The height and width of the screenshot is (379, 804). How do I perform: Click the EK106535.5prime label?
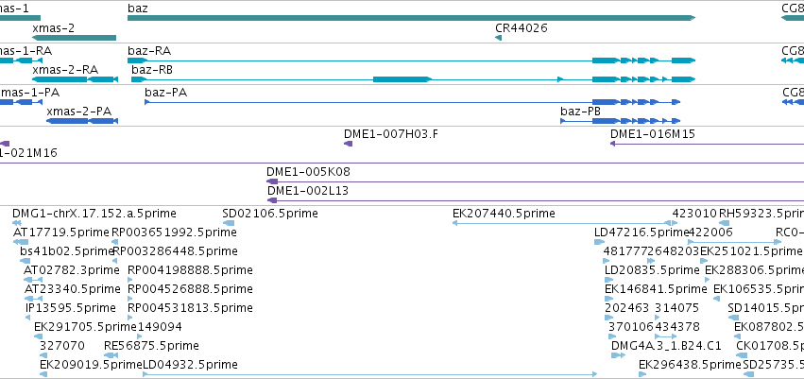tap(759, 289)
